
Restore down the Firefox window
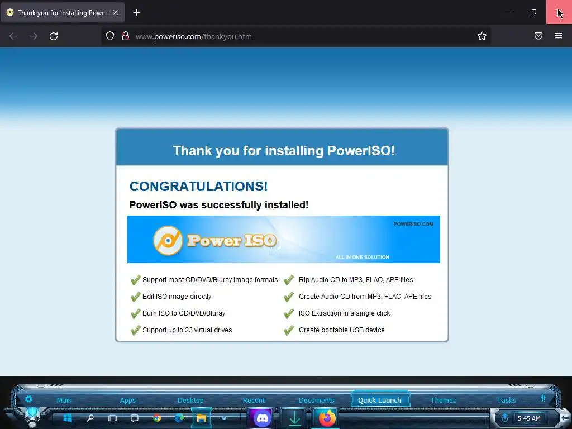click(x=533, y=12)
